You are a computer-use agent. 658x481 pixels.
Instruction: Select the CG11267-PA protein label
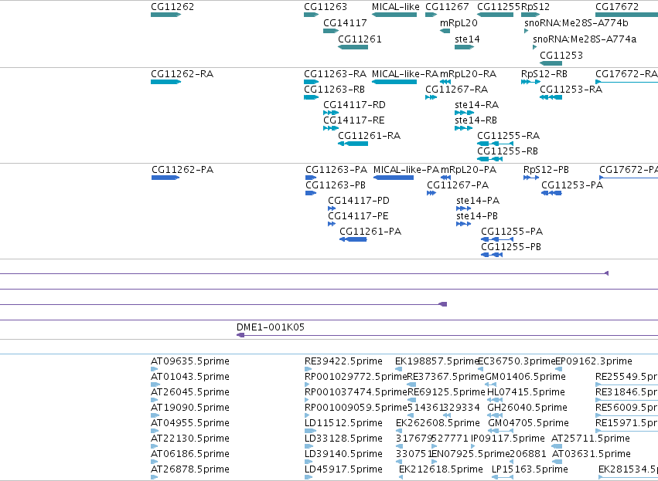pyautogui.click(x=458, y=185)
